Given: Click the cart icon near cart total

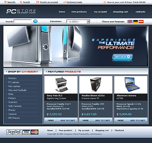Looking at the screenshot, I should 105,2.
